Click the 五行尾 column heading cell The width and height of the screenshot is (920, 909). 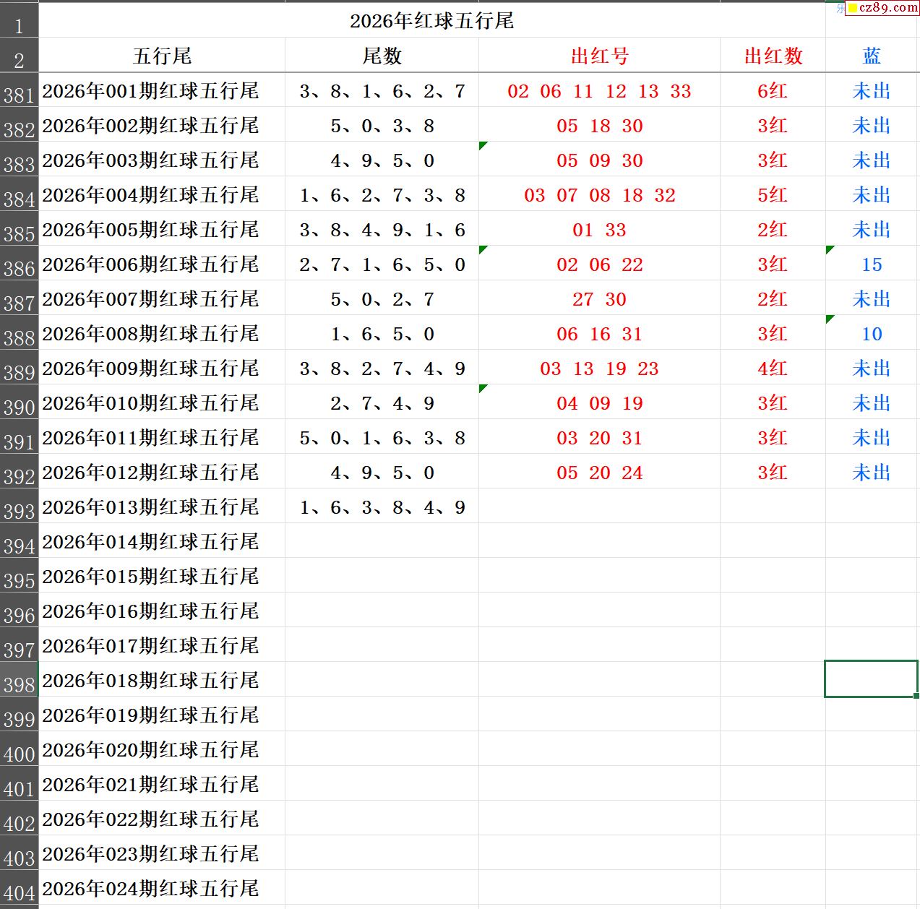[162, 56]
